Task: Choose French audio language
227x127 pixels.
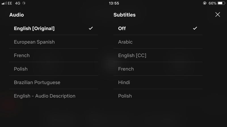Action: click(22, 55)
